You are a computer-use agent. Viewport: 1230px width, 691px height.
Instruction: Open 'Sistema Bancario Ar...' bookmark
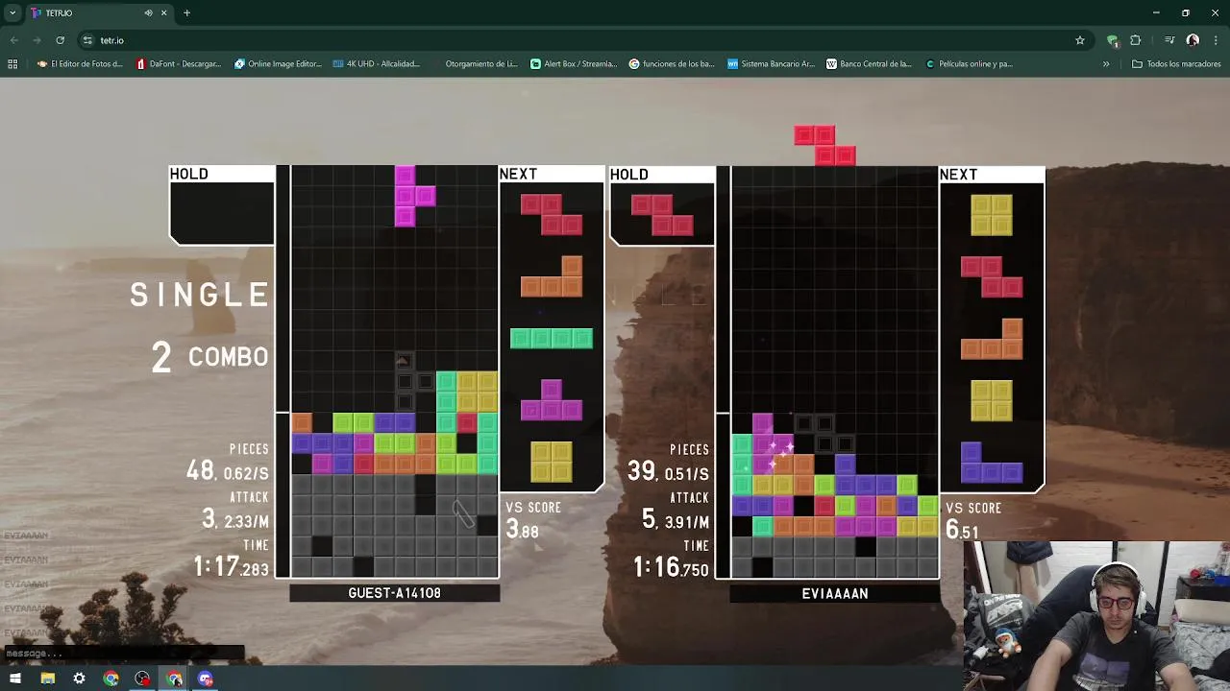point(771,64)
